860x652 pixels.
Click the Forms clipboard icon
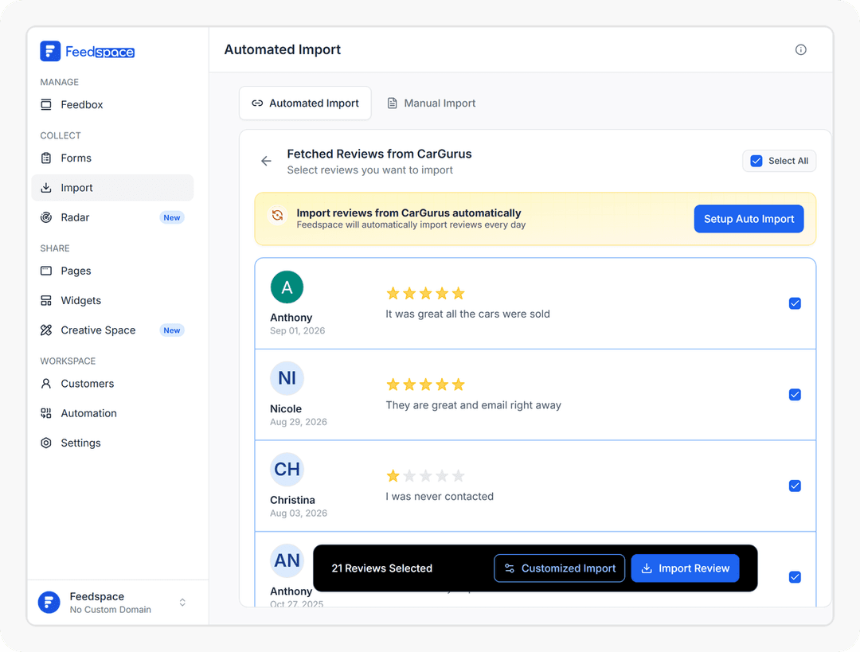[46, 158]
